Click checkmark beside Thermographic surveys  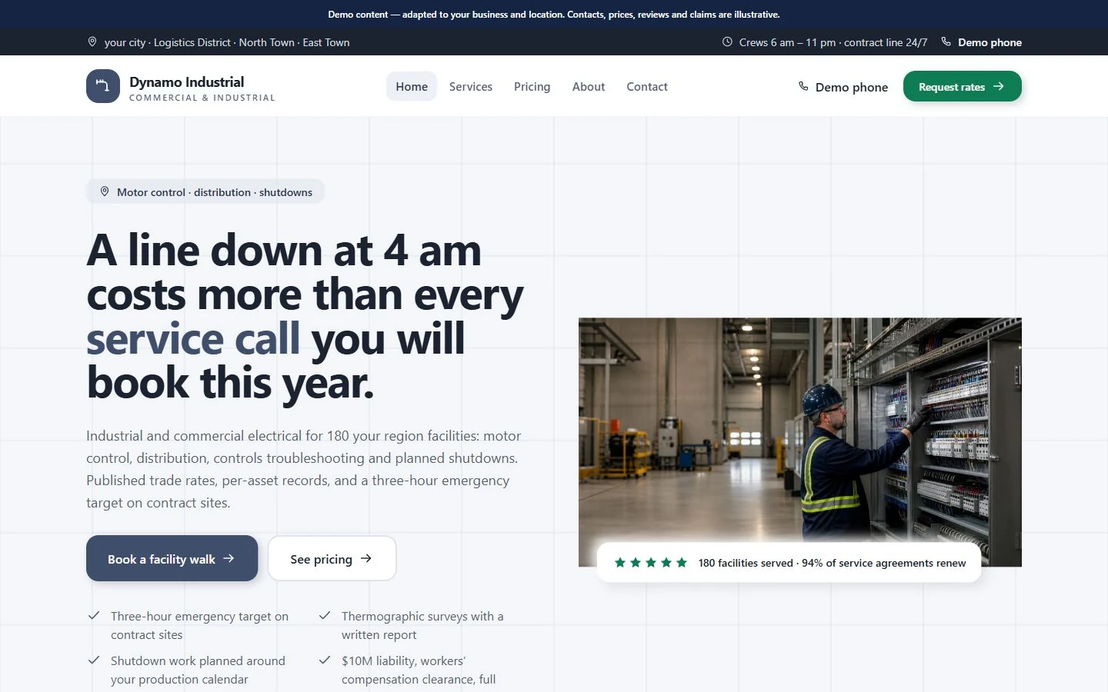click(x=325, y=616)
